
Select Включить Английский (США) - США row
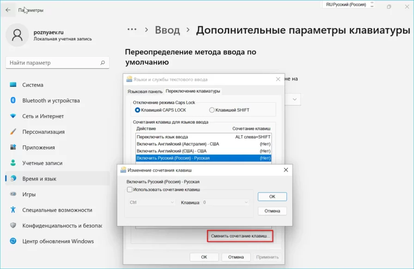[x=203, y=151]
